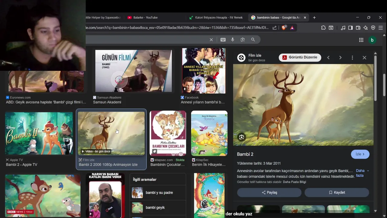Click the magnifier search button
387x218 pixels.
pyautogui.click(x=253, y=40)
